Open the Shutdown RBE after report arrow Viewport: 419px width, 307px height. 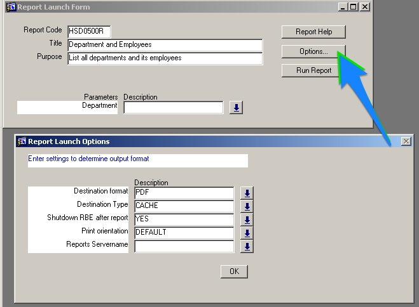[x=247, y=219]
